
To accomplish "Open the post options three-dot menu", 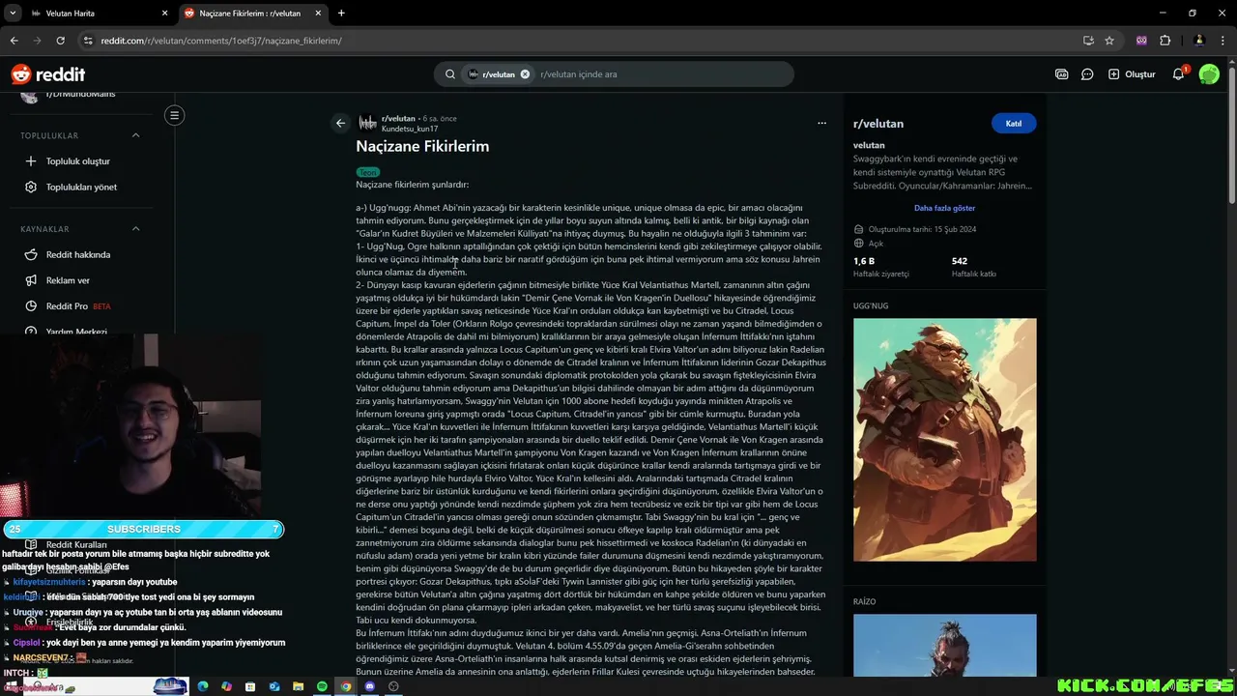I will click(821, 123).
